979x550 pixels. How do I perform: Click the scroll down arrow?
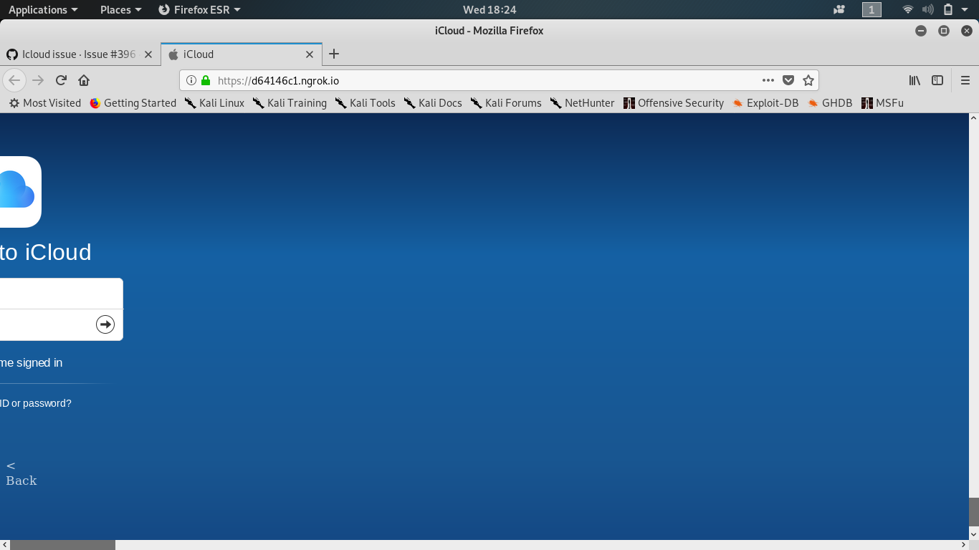tap(974, 535)
